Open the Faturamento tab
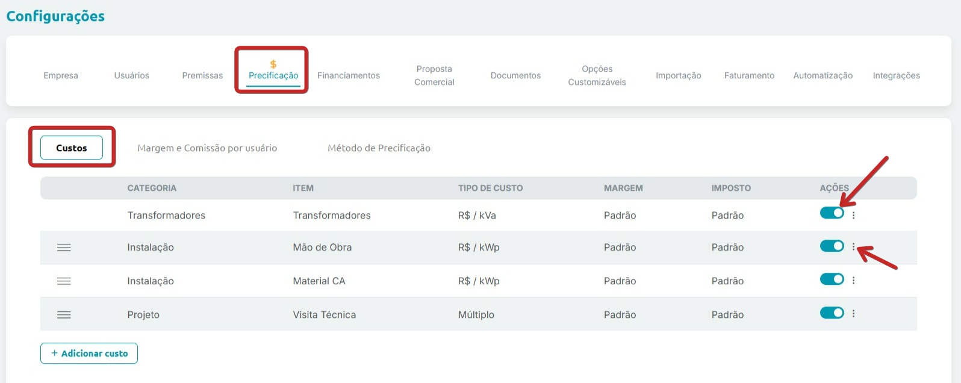961x383 pixels. (749, 75)
